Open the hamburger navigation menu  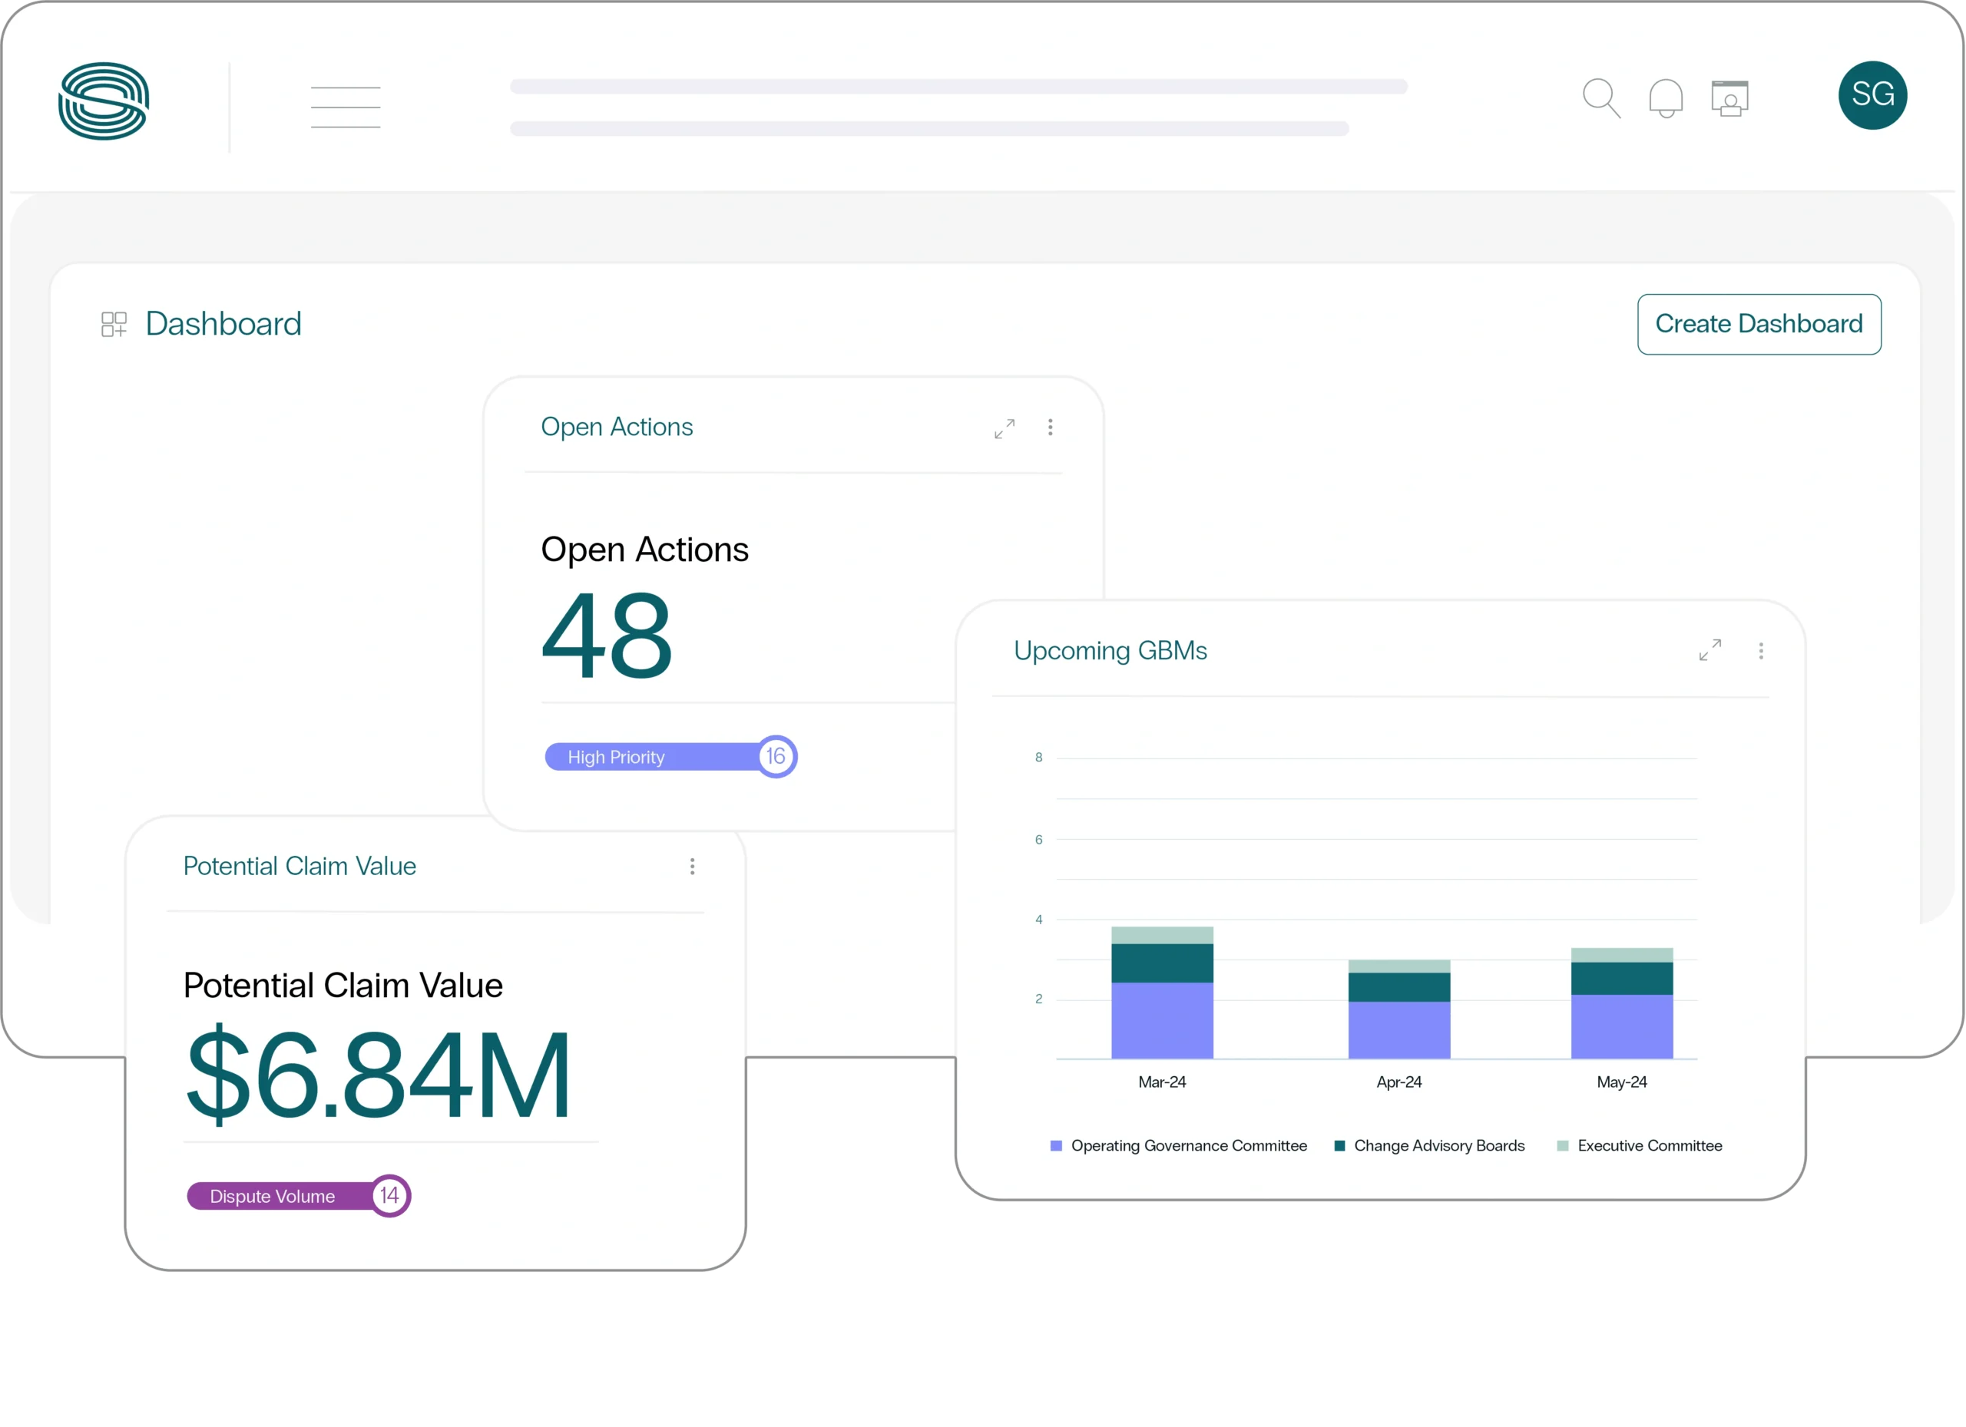(345, 107)
